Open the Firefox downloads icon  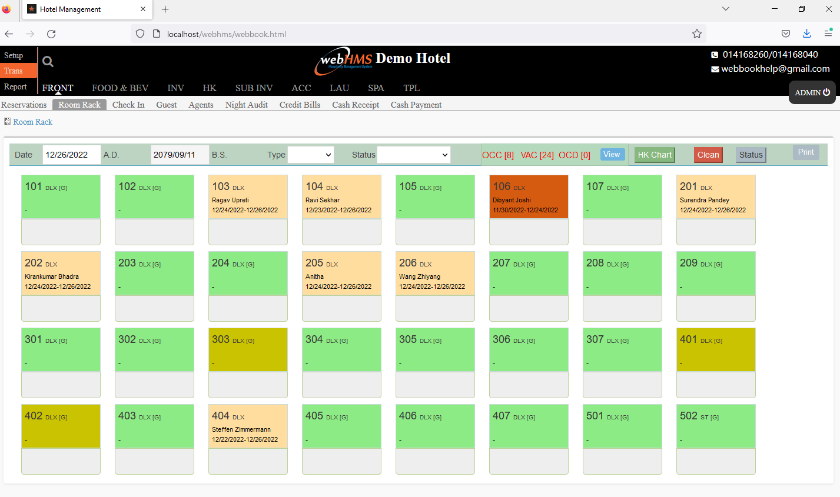pyautogui.click(x=806, y=34)
